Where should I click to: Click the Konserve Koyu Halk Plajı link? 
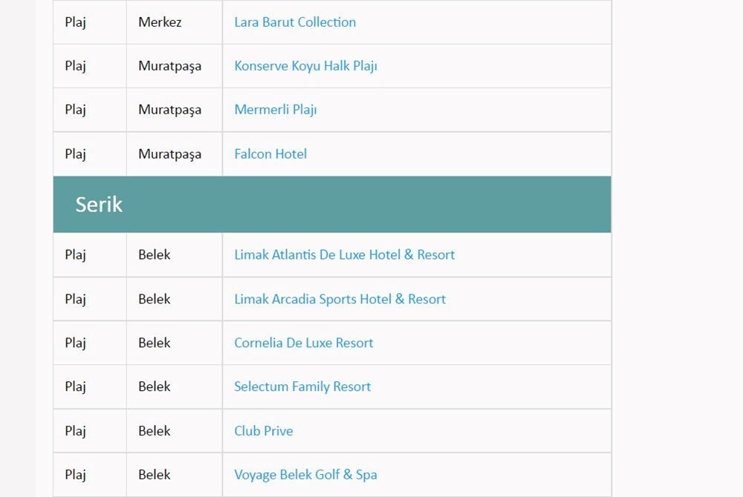pyautogui.click(x=305, y=66)
